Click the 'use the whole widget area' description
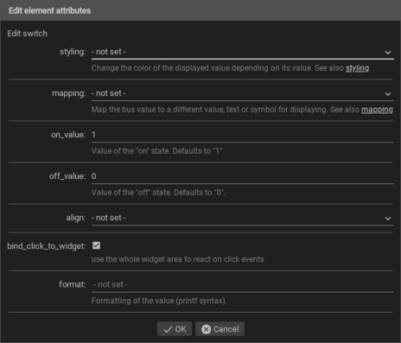This screenshot has height=343, width=401. coord(177,259)
